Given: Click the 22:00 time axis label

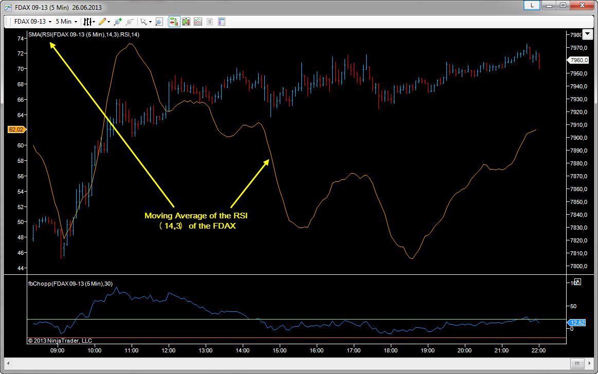Looking at the screenshot, I should 538,350.
